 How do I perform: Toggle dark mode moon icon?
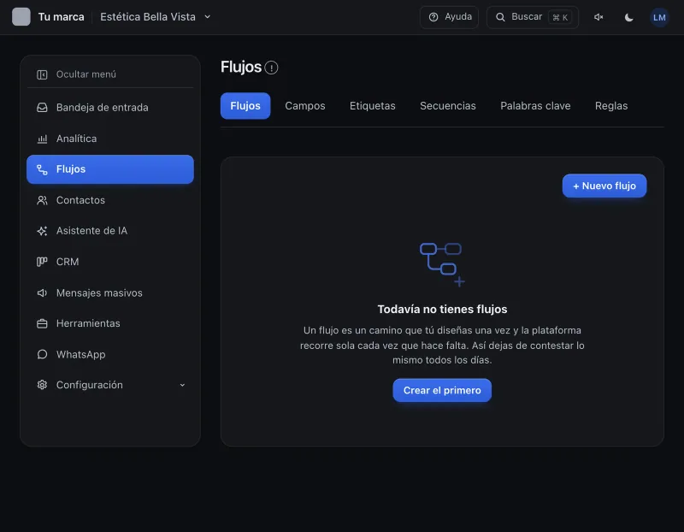click(x=628, y=17)
